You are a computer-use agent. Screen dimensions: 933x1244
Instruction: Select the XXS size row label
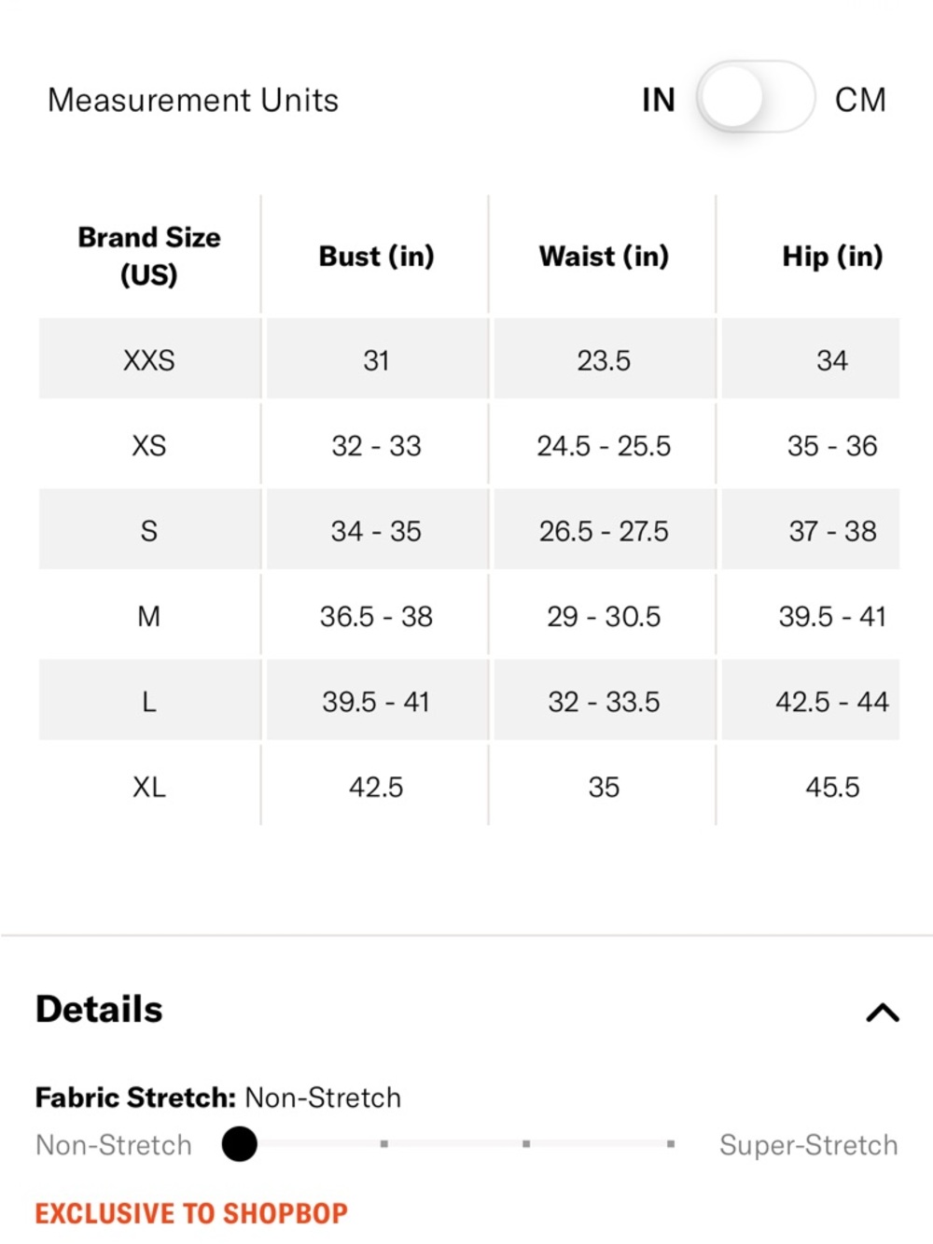[149, 360]
